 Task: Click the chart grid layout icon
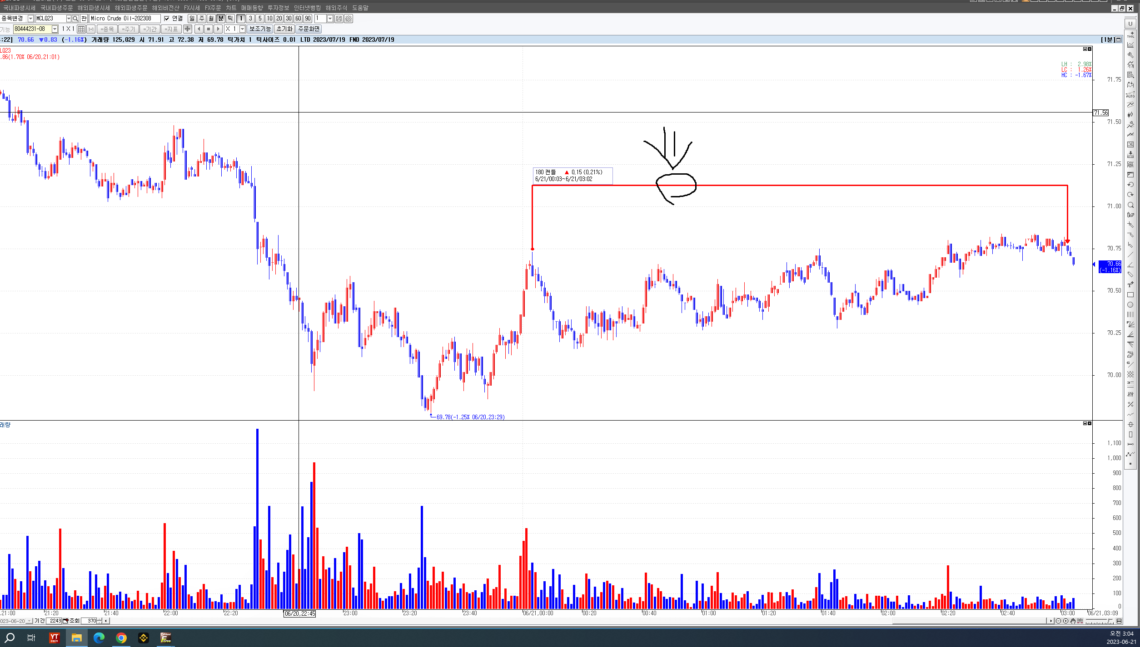[x=81, y=29]
